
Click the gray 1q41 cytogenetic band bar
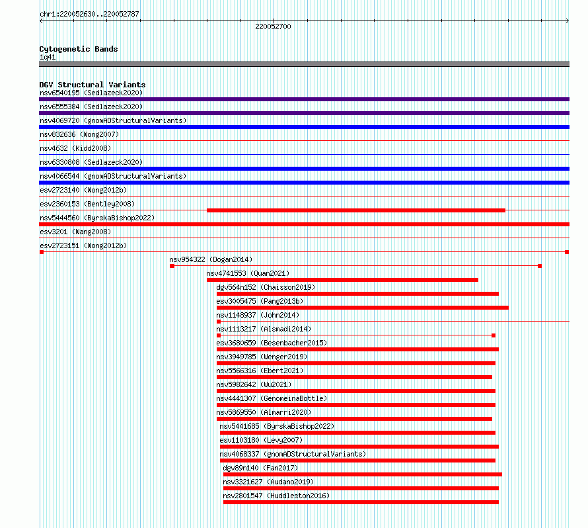click(x=304, y=64)
